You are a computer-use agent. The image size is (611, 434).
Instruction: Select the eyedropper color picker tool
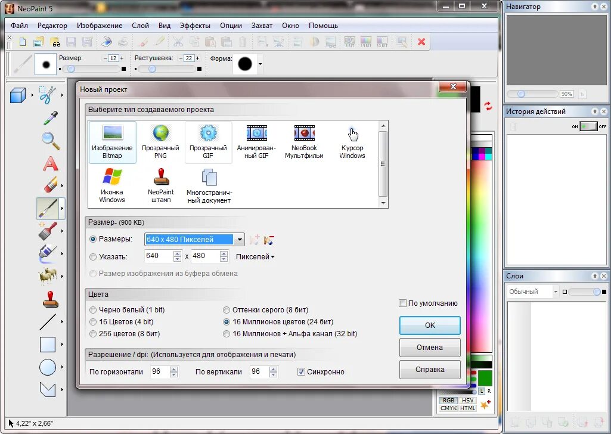point(51,118)
